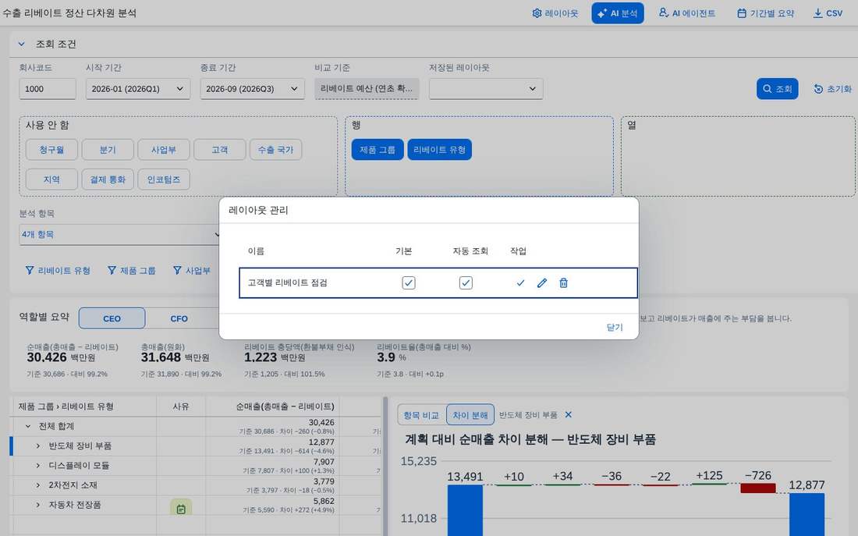Image resolution: width=858 pixels, height=536 pixels.
Task: Download data with the CSV button
Action: pyautogui.click(x=828, y=13)
